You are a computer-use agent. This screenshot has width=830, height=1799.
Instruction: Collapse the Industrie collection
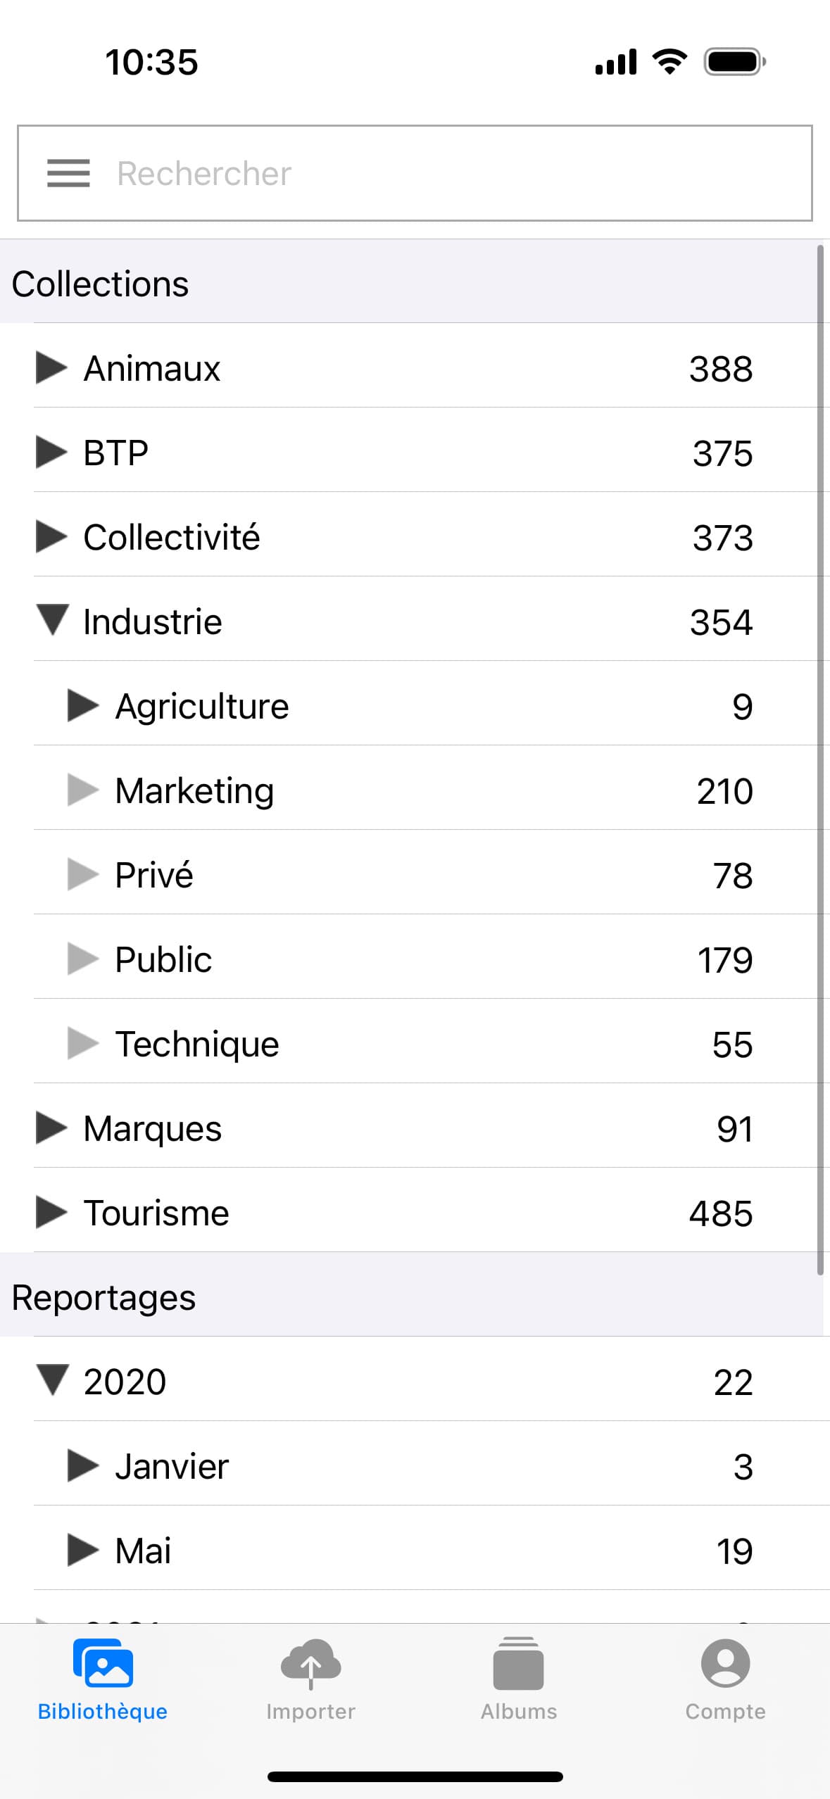53,620
